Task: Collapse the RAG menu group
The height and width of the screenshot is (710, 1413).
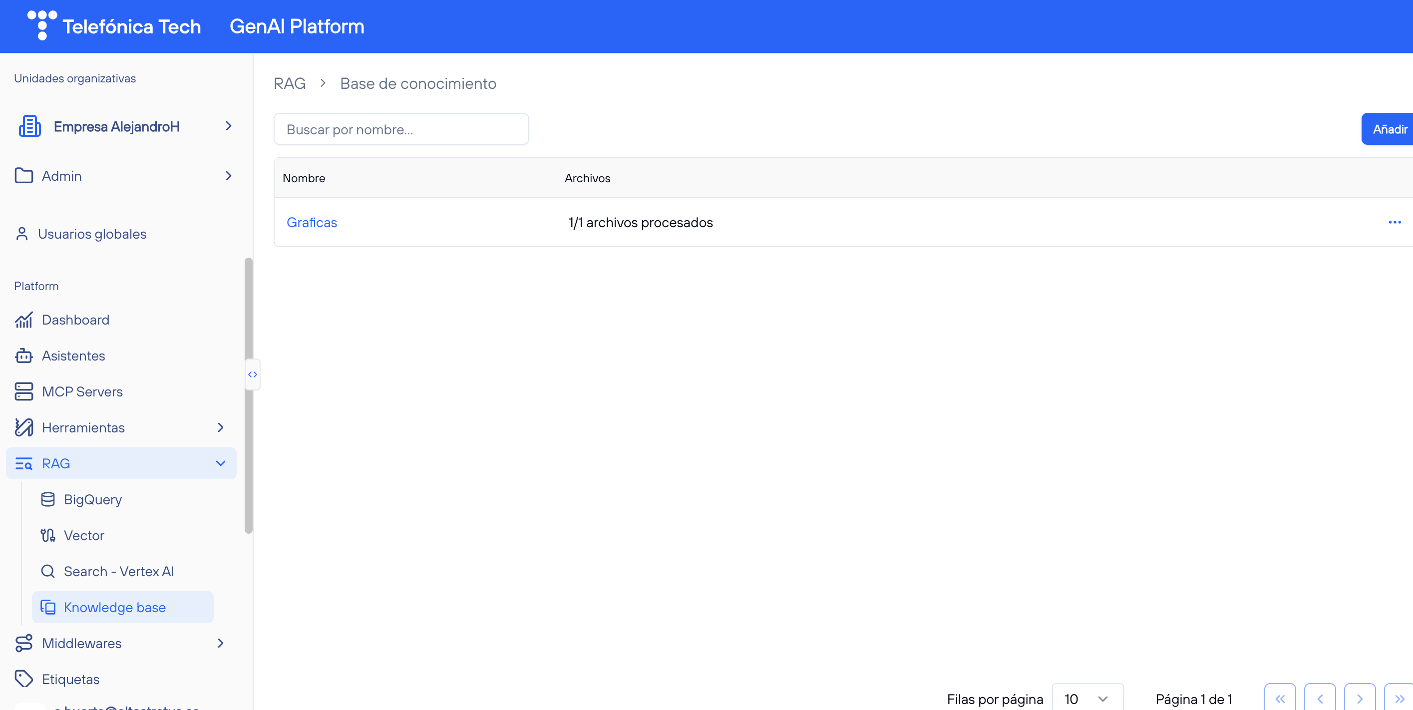Action: [x=221, y=463]
